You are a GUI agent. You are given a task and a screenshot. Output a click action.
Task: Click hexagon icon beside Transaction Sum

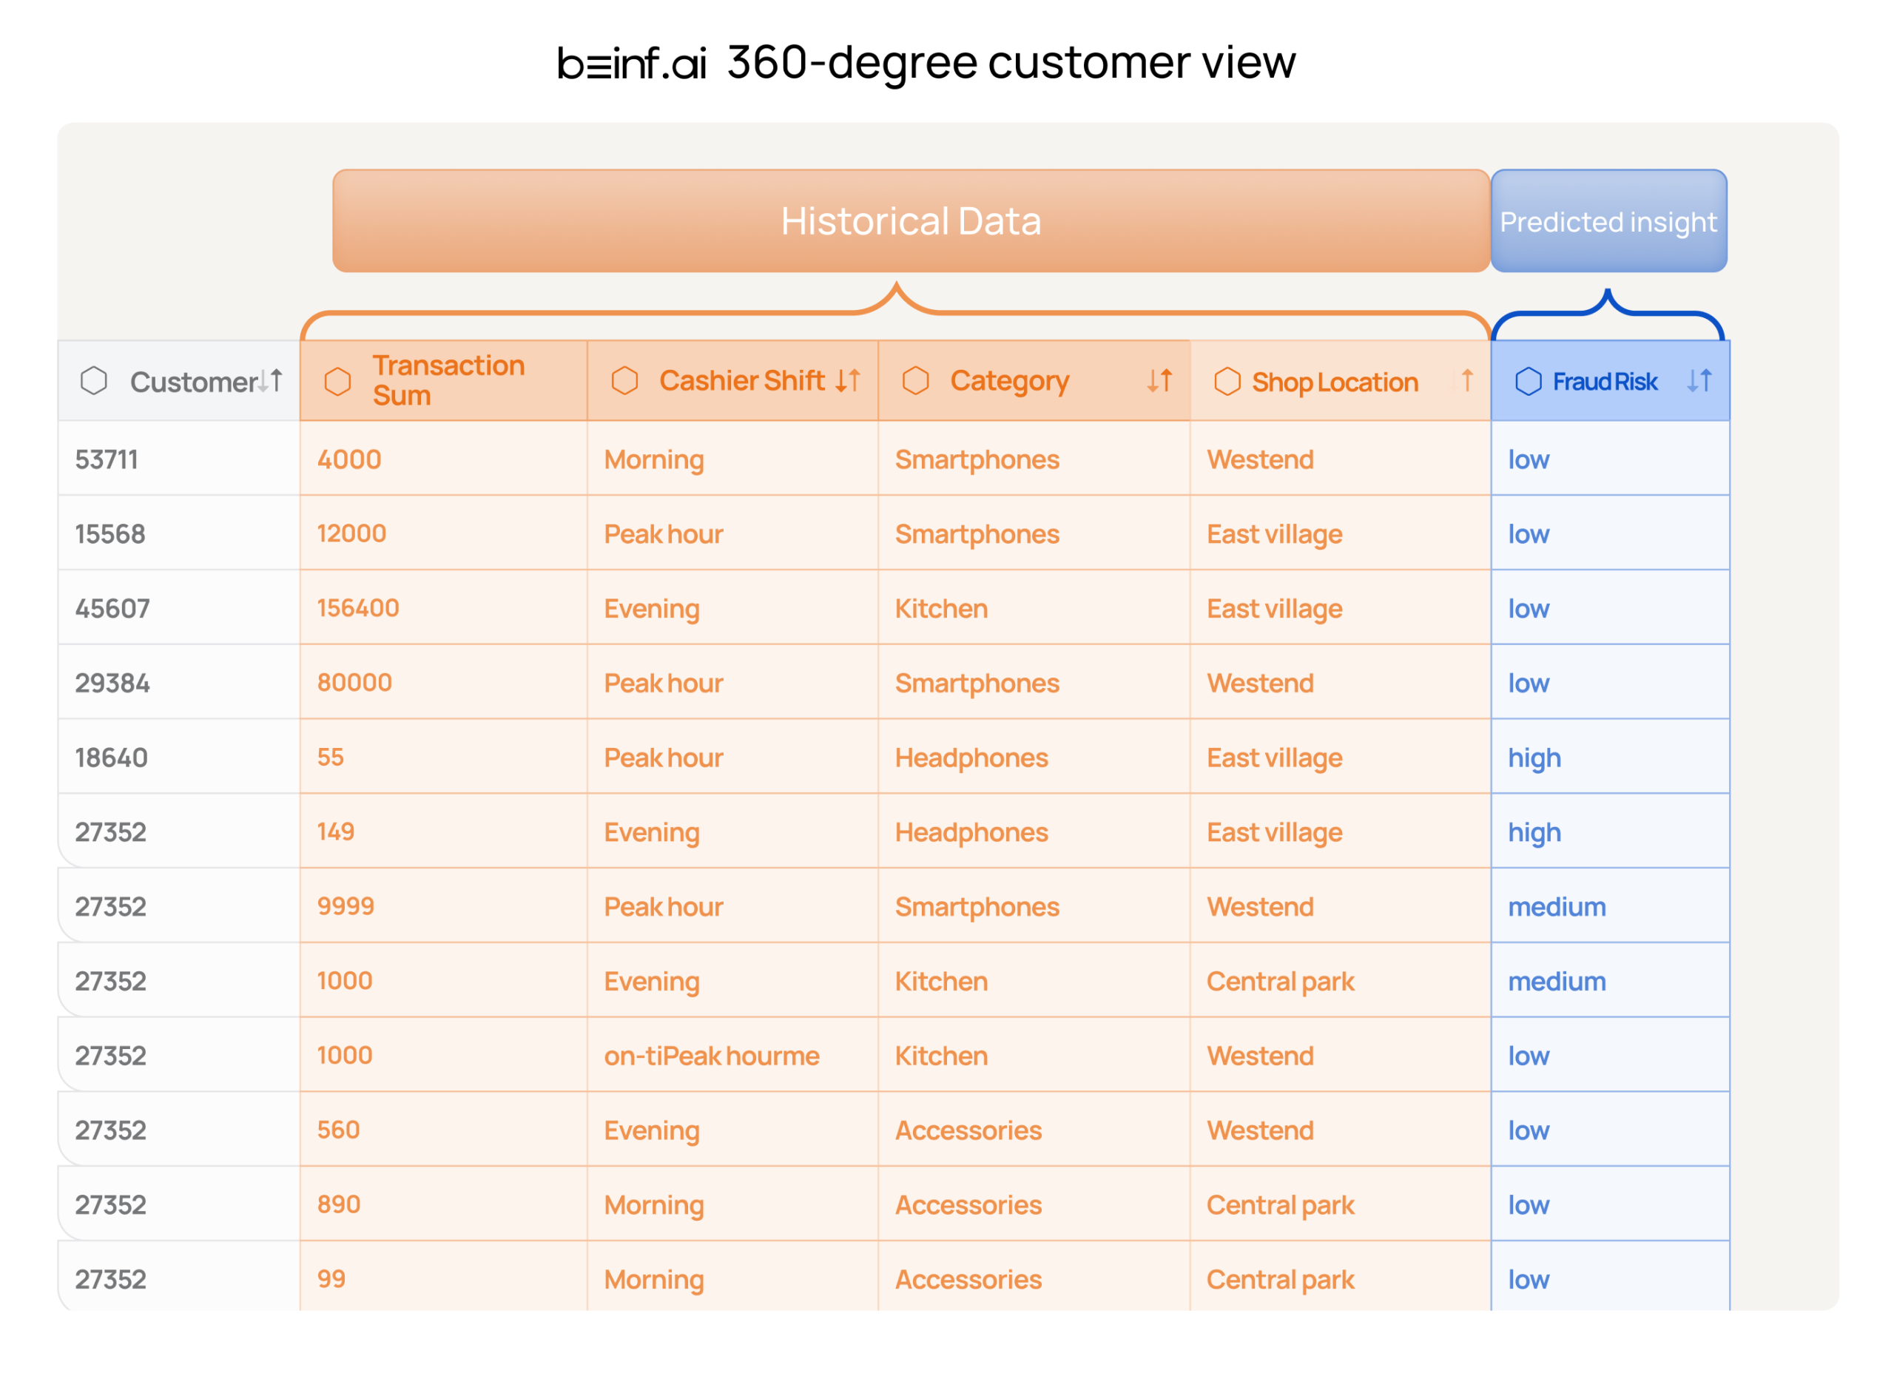pos(337,381)
